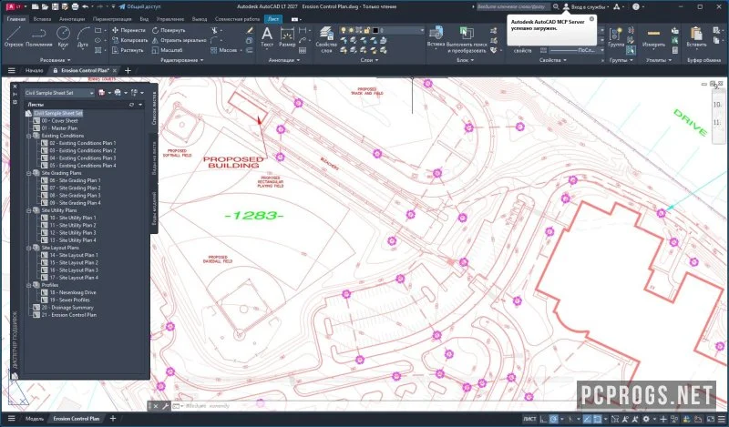Toggle annotation visibility icon in status bar
The image size is (729, 427).
[x=625, y=419]
